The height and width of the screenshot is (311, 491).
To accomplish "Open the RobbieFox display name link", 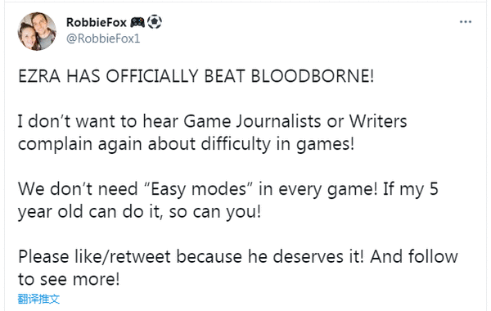I will point(97,22).
